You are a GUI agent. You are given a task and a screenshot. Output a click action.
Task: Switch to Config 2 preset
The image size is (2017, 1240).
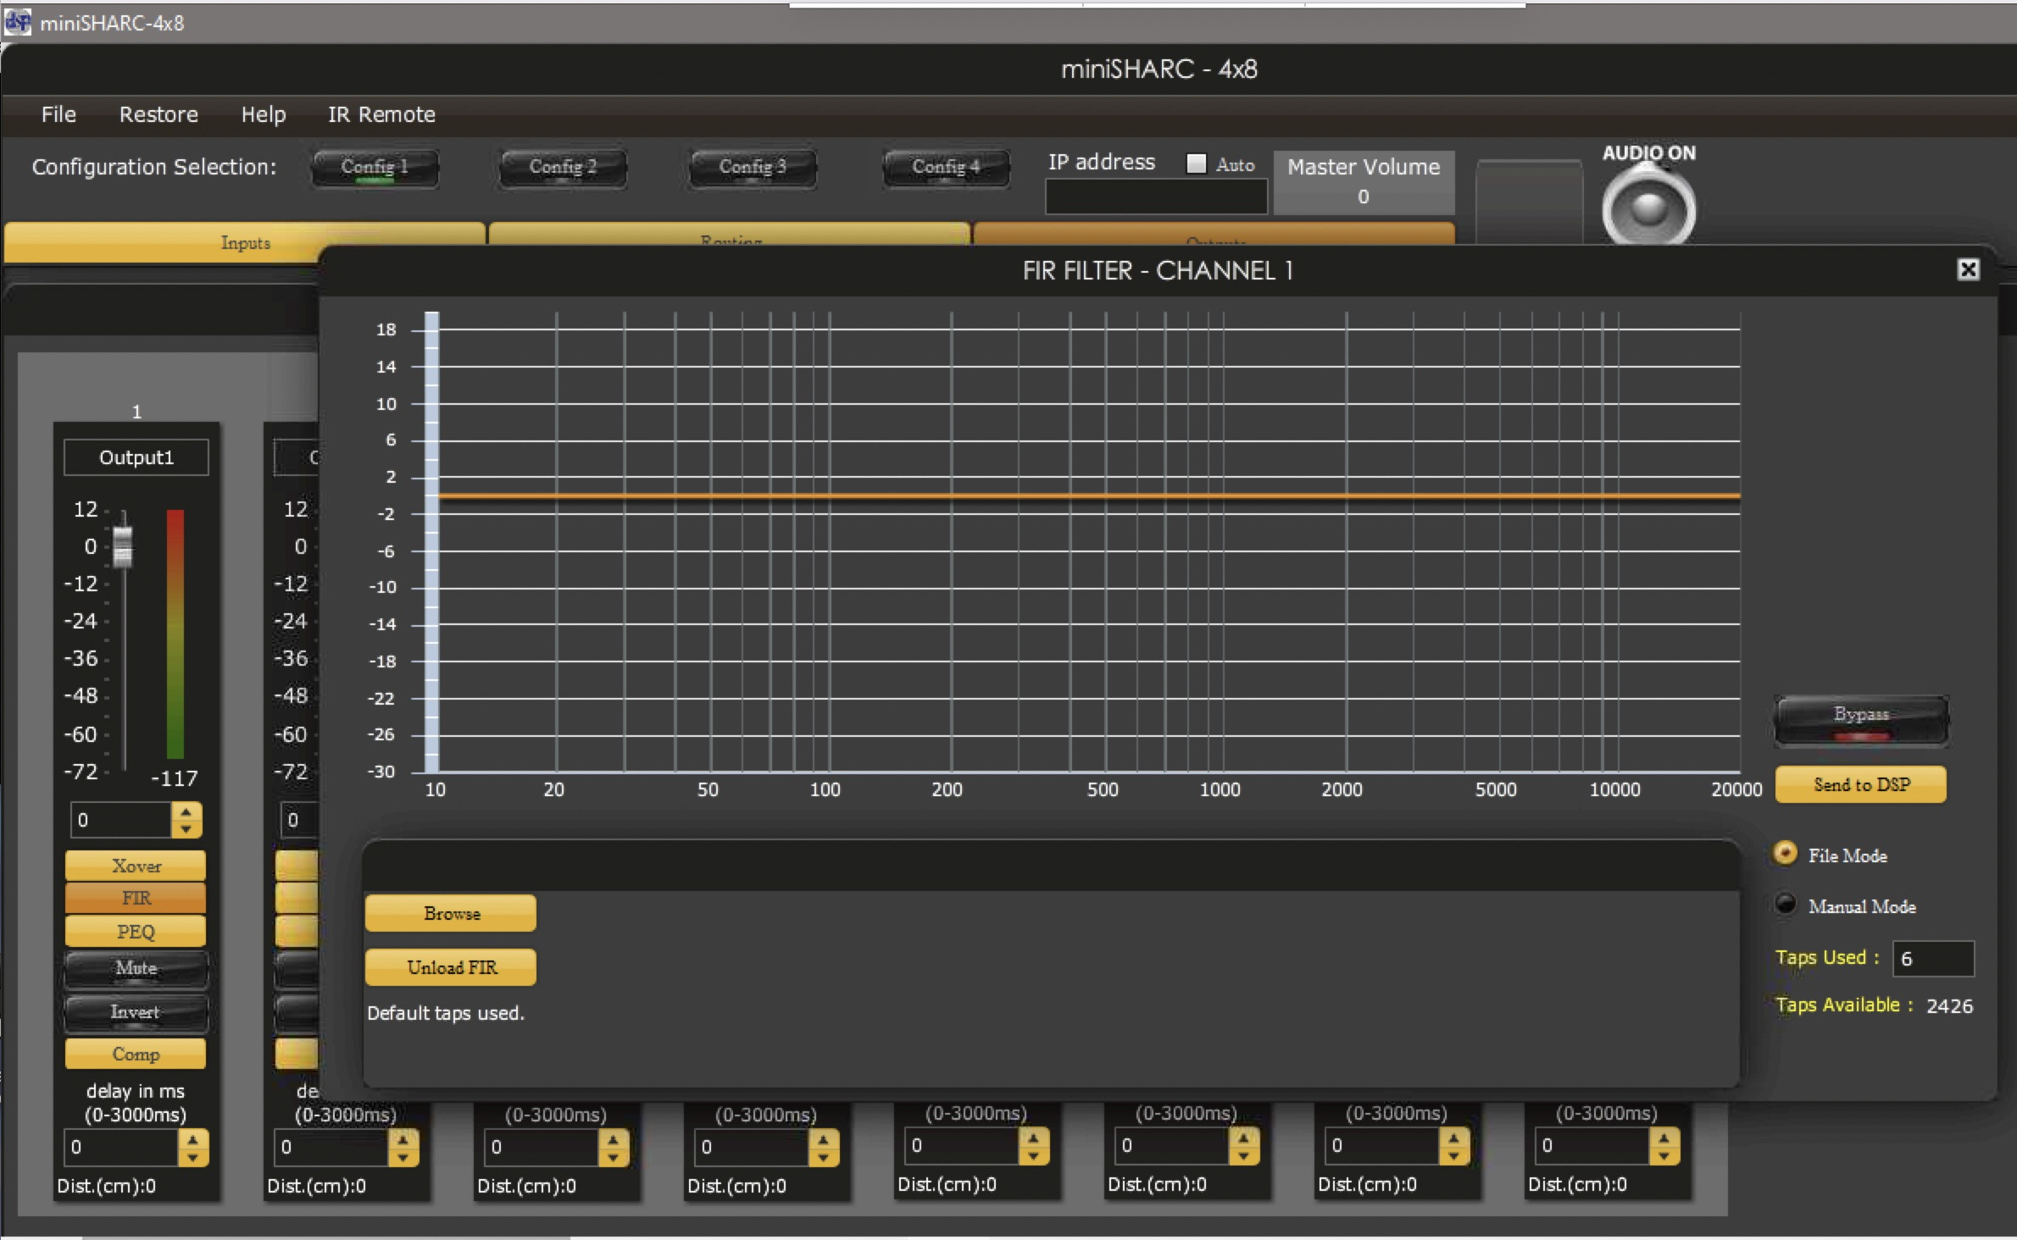click(563, 168)
